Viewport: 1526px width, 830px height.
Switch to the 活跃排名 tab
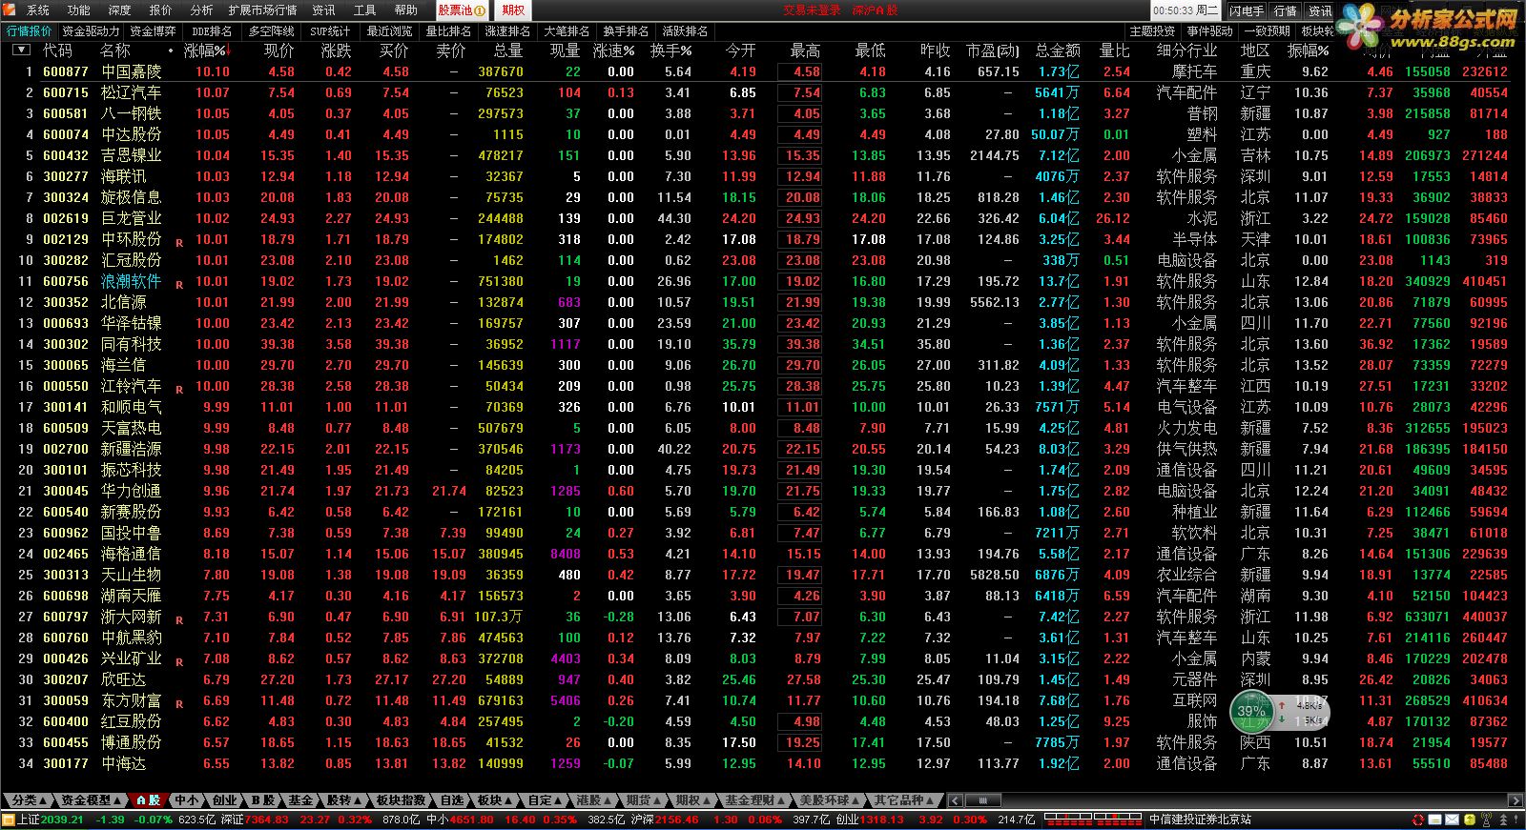(685, 31)
